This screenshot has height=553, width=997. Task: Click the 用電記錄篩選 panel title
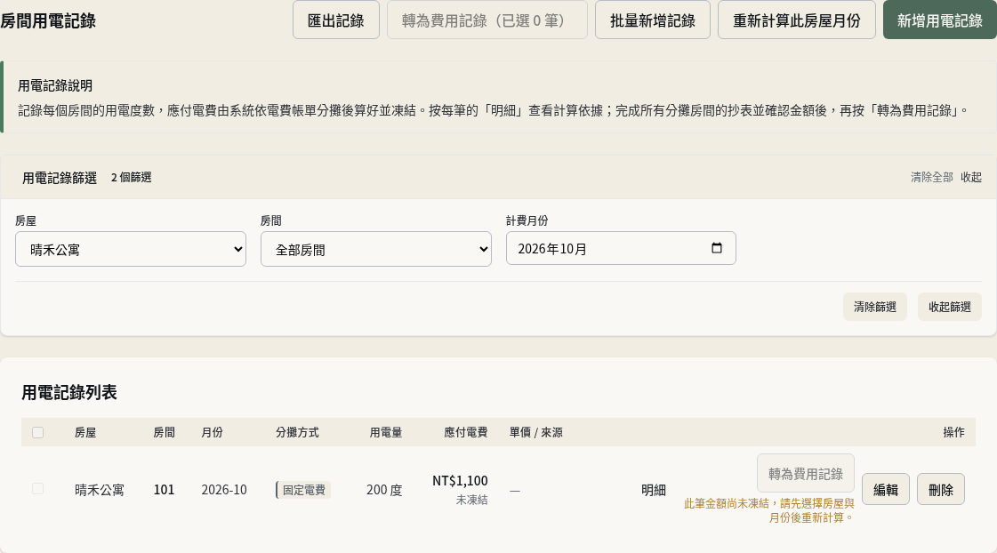[59, 178]
